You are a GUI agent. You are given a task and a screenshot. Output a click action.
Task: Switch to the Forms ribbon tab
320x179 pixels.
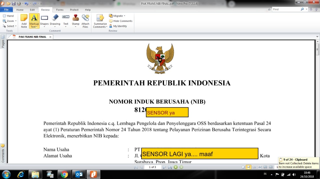60,10
